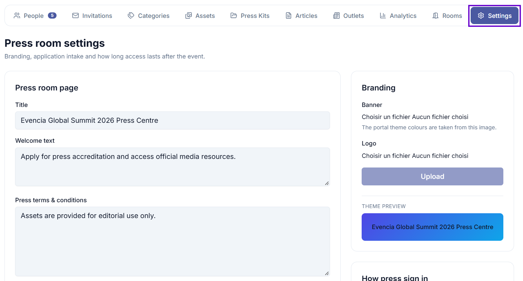
Task: Click the 'Branding' card heading
Action: (x=379, y=88)
